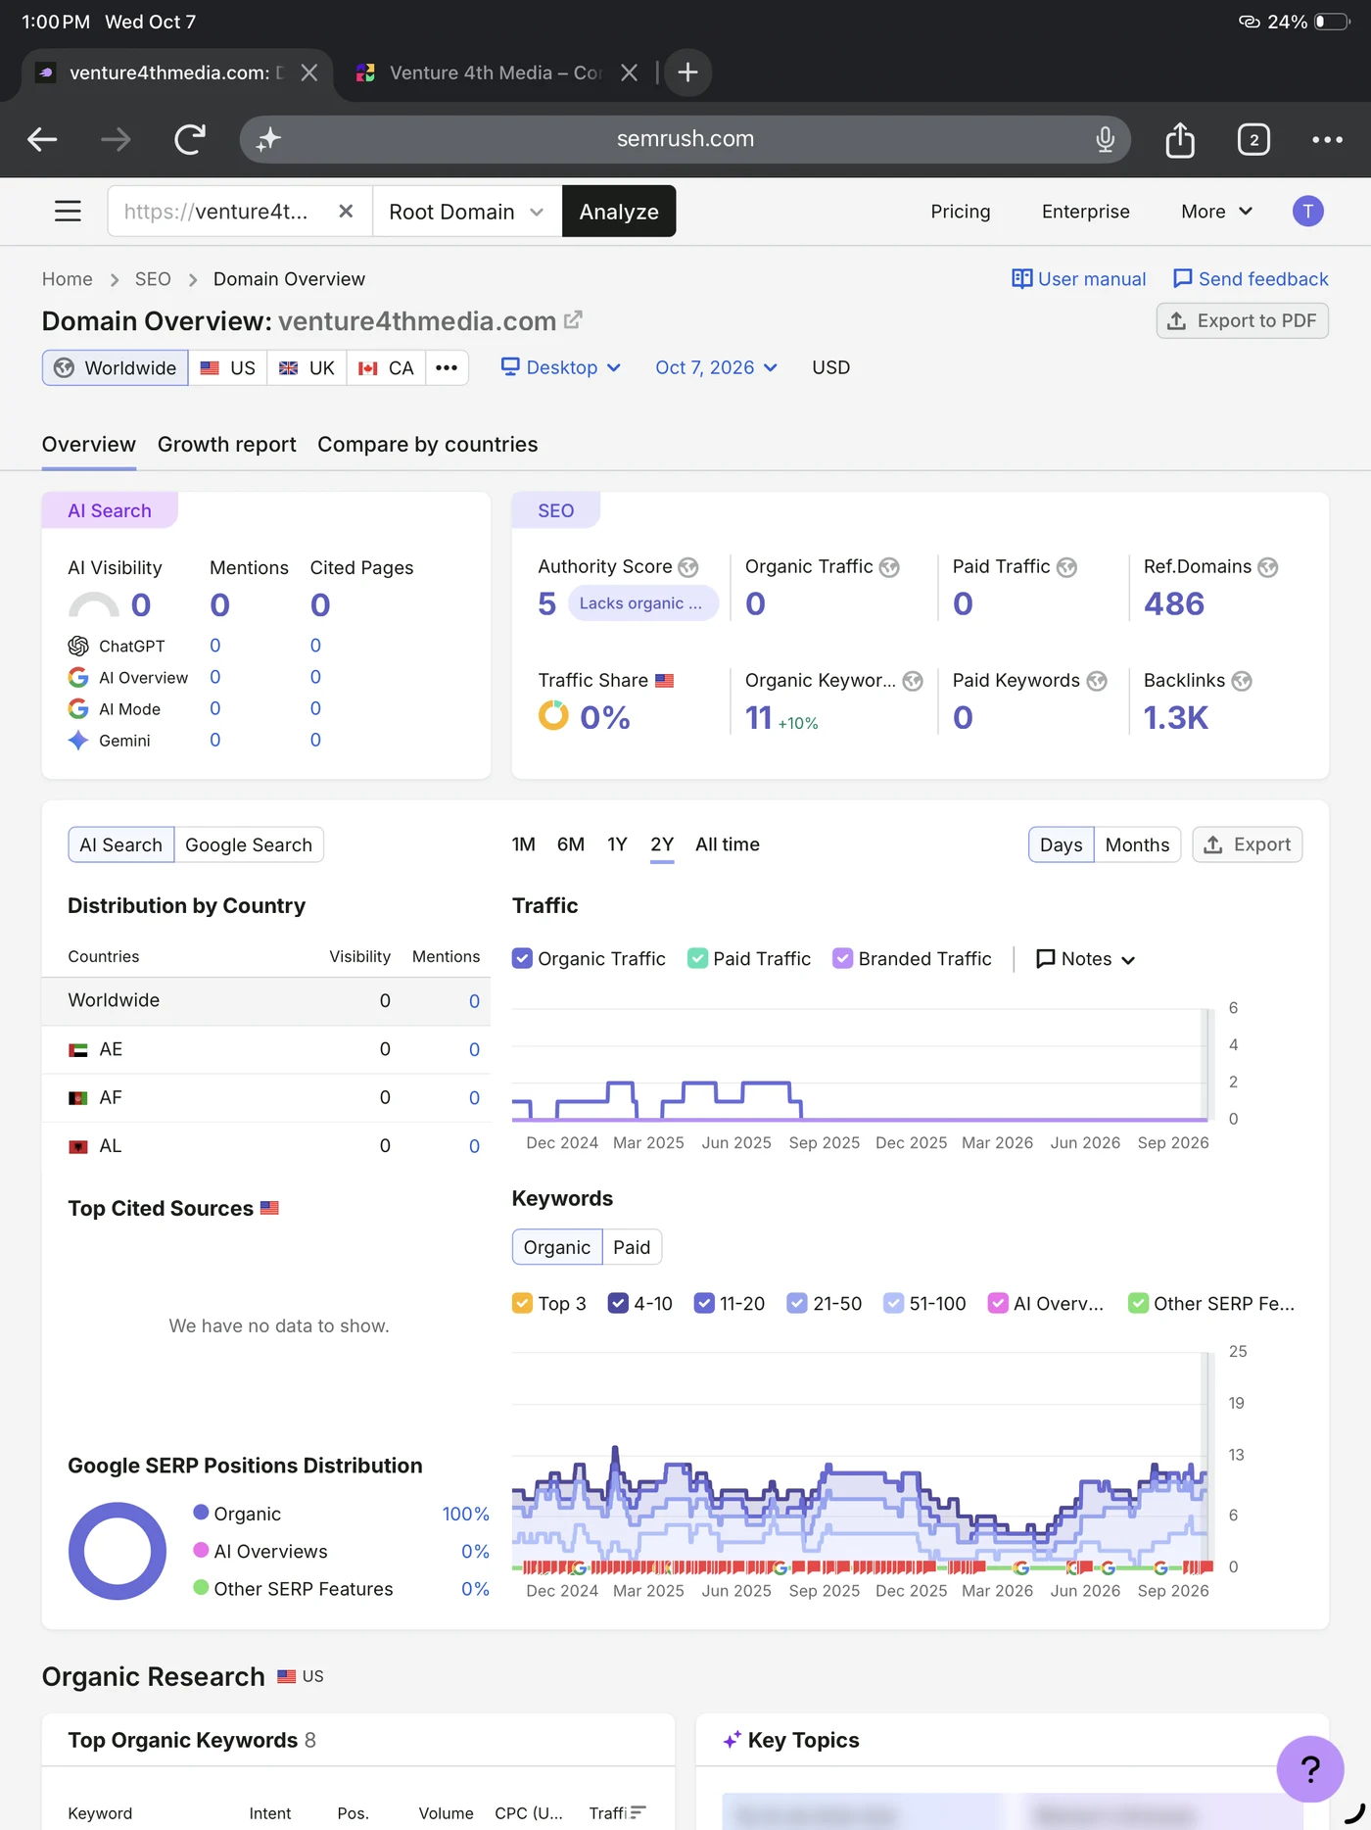Open the browser share icon
1371x1830 pixels.
click(x=1180, y=139)
